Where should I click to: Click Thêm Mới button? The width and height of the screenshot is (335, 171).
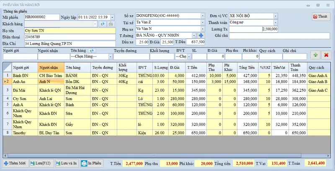[x=15, y=163]
